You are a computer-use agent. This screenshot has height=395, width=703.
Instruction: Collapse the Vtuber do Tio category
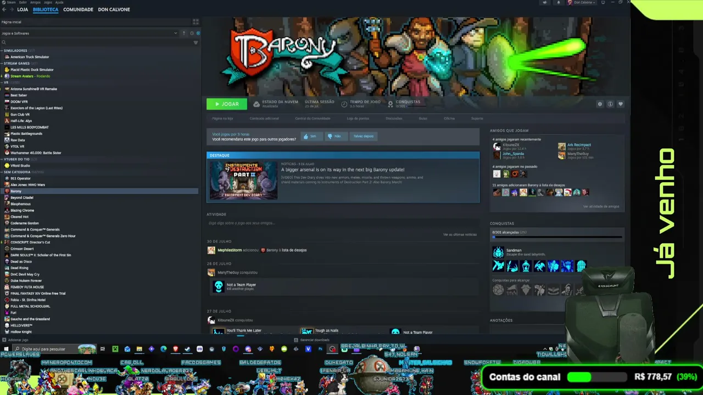tap(2, 159)
